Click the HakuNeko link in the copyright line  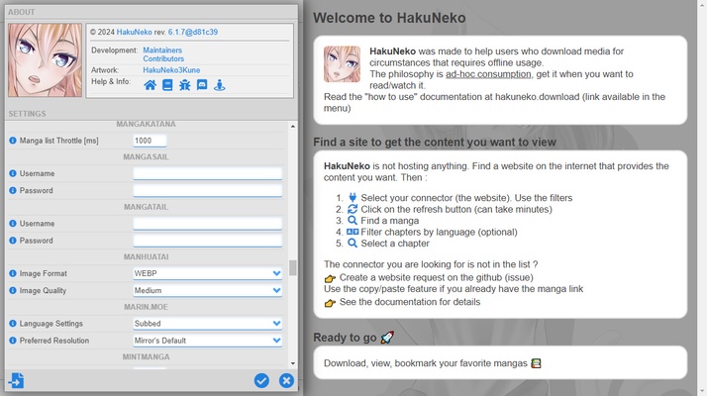click(x=135, y=32)
